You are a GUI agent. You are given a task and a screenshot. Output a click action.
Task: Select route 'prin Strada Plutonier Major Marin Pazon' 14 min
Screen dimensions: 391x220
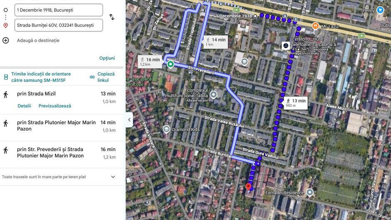pyautogui.click(x=62, y=127)
